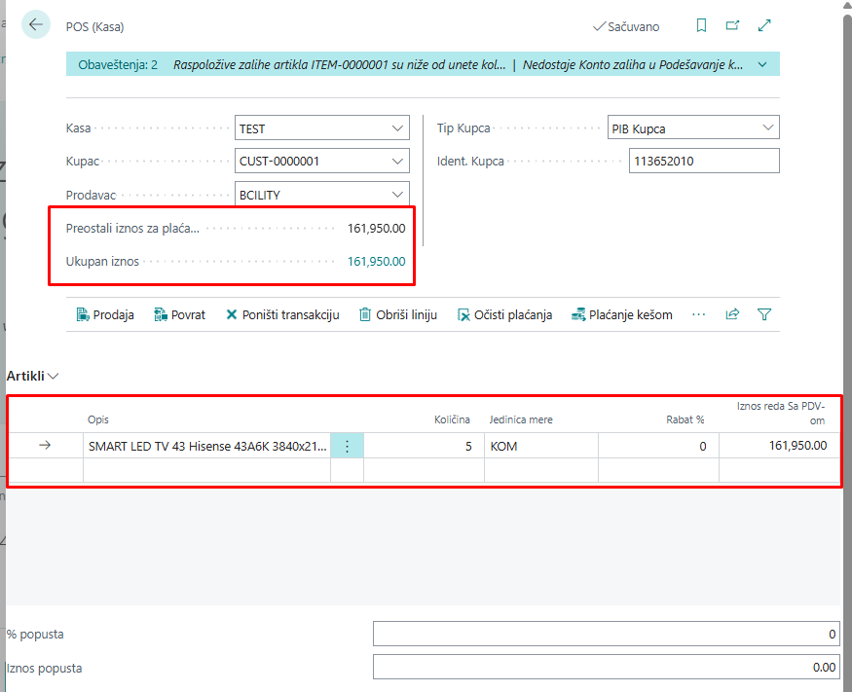Show more toolbar actions ellipsis
Image resolution: width=852 pixels, height=692 pixels.
pos(698,314)
